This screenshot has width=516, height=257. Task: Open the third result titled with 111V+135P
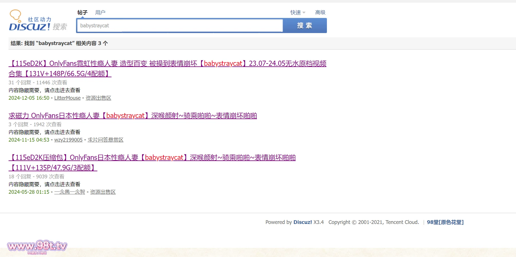coord(152,158)
